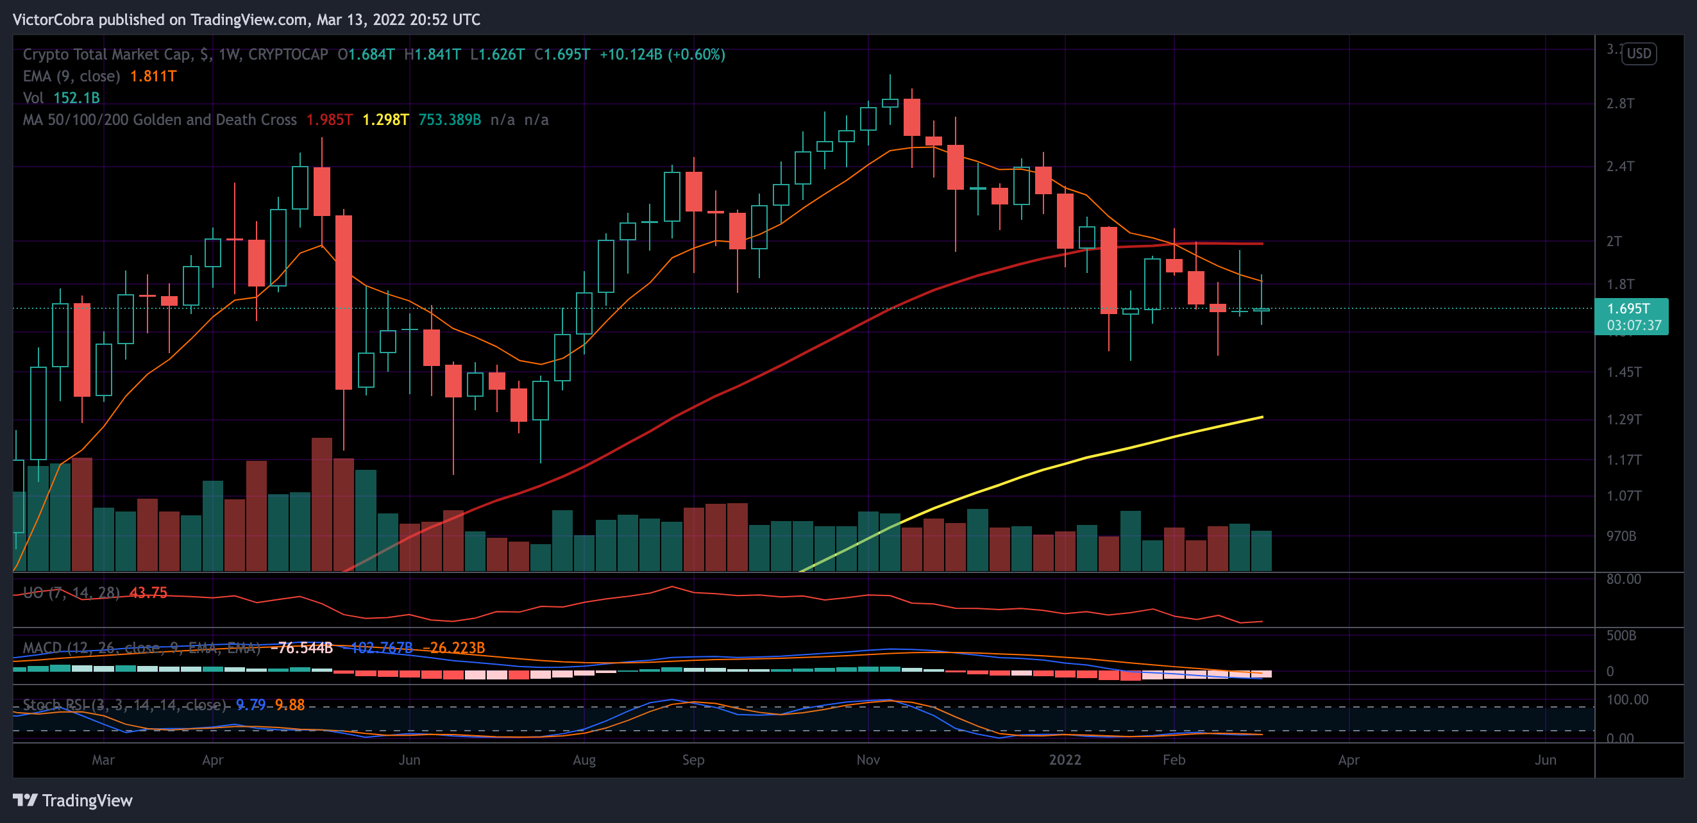Click the 1.45T price axis label
The width and height of the screenshot is (1697, 823).
(1624, 372)
